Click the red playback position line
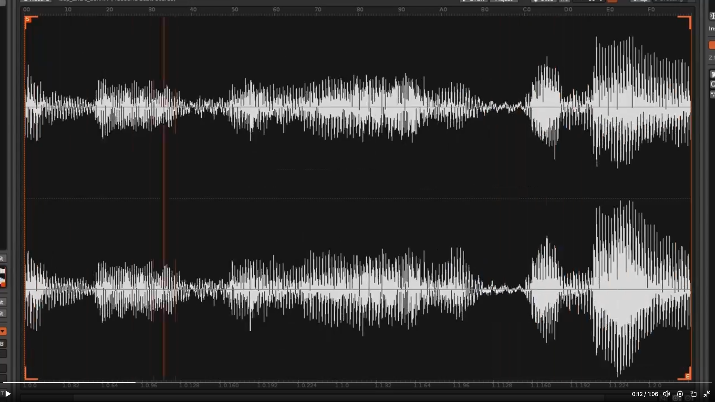This screenshot has width=715, height=402. [x=163, y=186]
